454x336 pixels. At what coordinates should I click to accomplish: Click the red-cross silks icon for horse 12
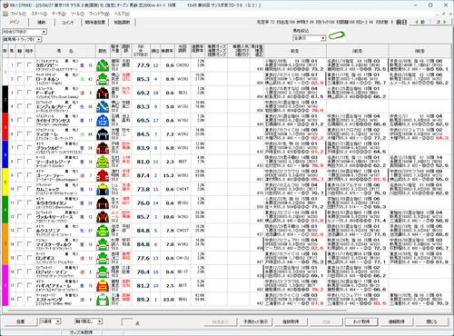click(x=103, y=217)
